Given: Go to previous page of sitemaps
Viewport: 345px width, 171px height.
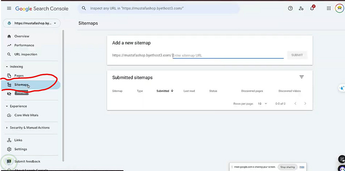Looking at the screenshot, I should tap(295, 104).
